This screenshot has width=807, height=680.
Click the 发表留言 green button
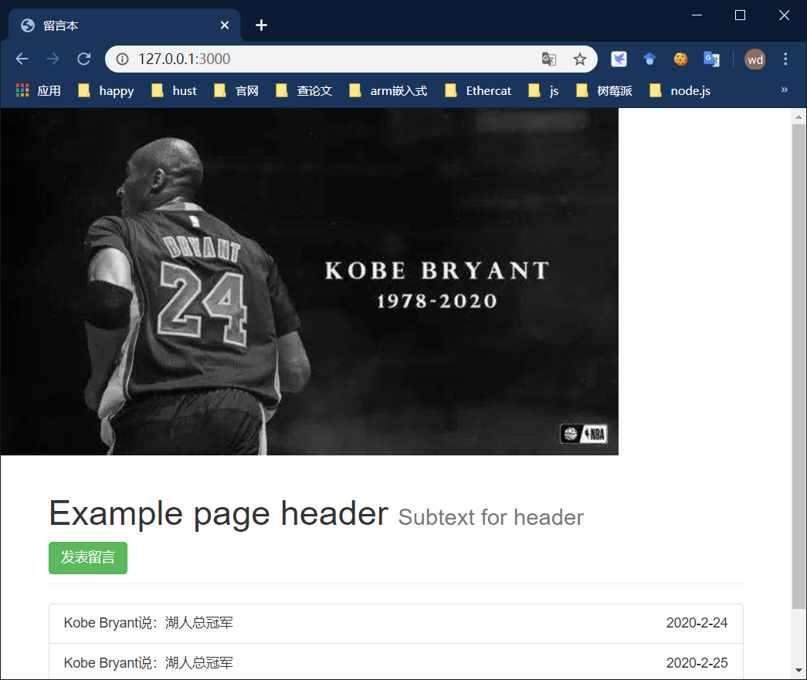[88, 557]
